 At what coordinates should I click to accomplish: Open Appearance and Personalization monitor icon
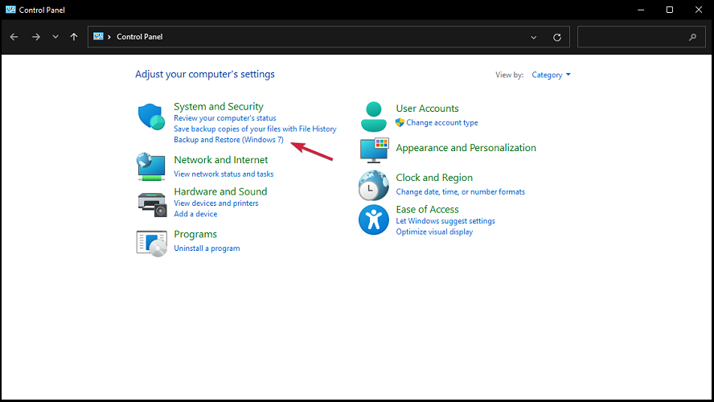click(375, 150)
